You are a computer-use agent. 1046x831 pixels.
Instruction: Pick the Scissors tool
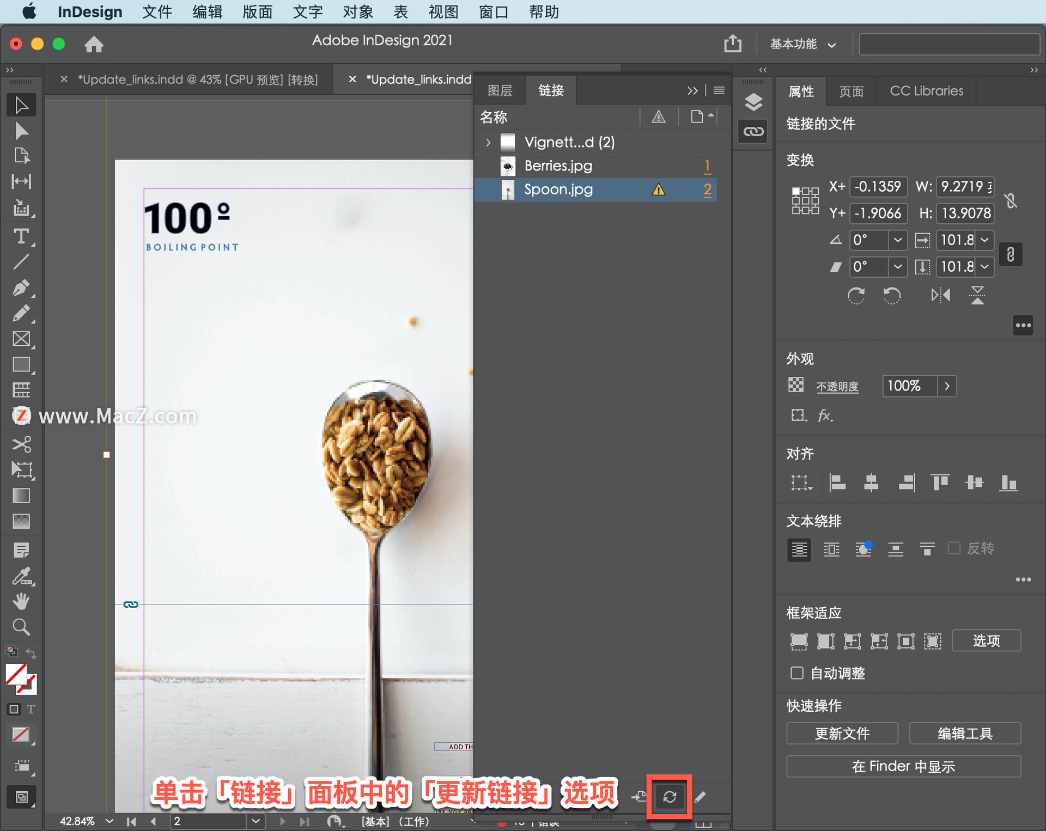click(21, 444)
